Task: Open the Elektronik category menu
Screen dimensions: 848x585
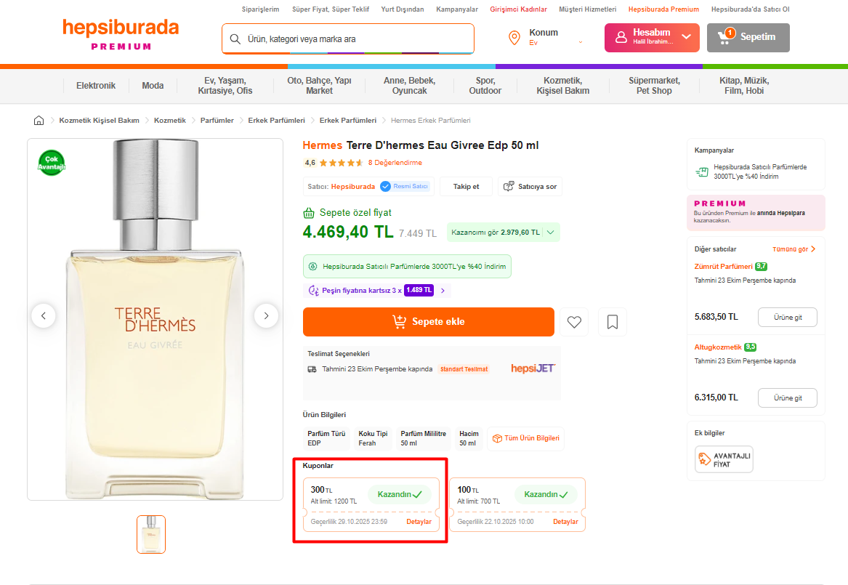Action: tap(96, 86)
